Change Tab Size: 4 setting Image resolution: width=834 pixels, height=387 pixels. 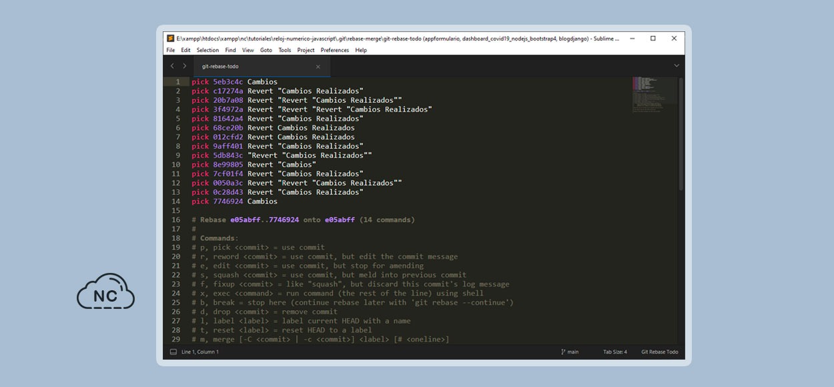pyautogui.click(x=615, y=352)
